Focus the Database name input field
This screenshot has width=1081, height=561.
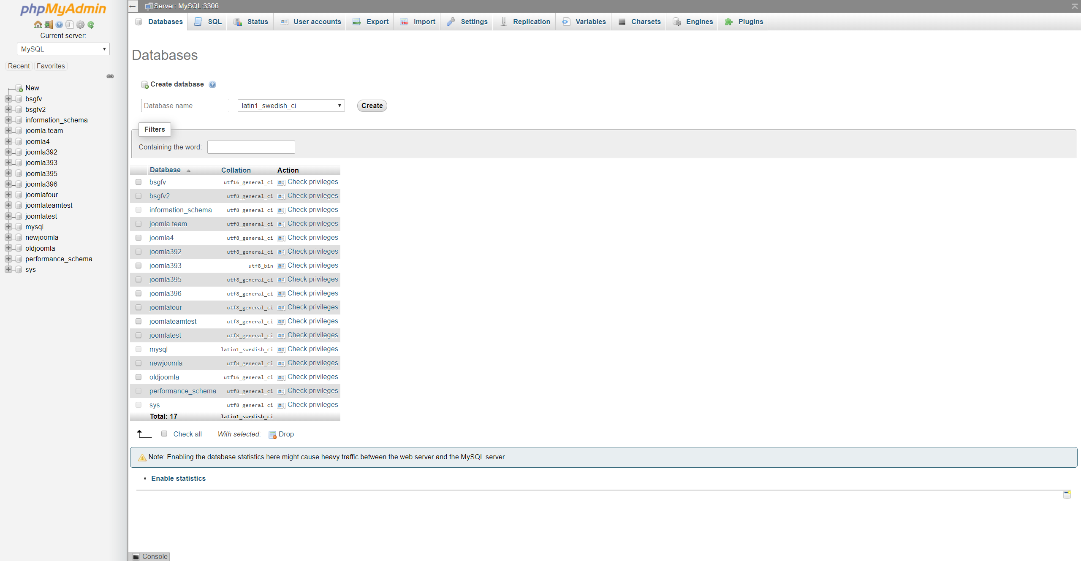click(x=185, y=106)
